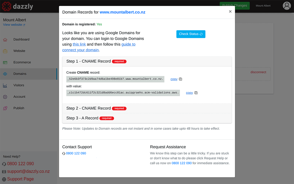Click 0800 122 090 in Request Assistance
294x184 pixels.
(182, 163)
